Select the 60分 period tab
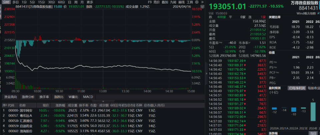 point(61,2)
